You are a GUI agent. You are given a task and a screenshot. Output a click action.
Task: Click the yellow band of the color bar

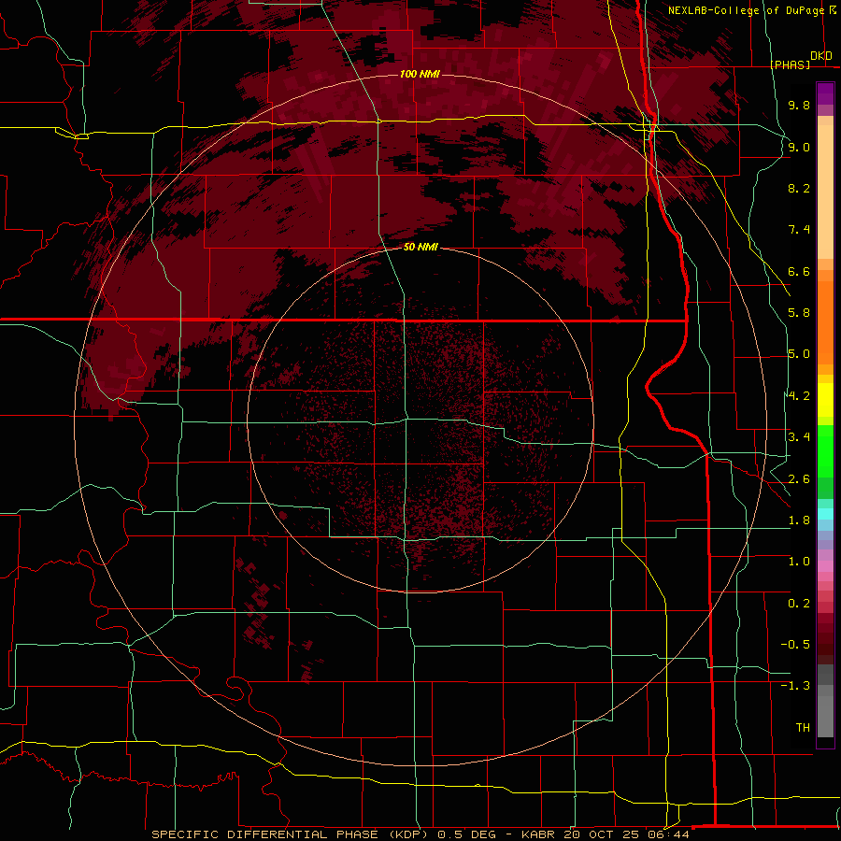click(x=825, y=400)
